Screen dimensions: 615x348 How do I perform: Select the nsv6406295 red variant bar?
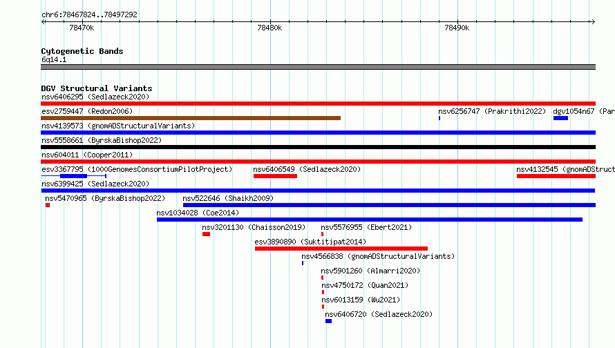pos(318,104)
